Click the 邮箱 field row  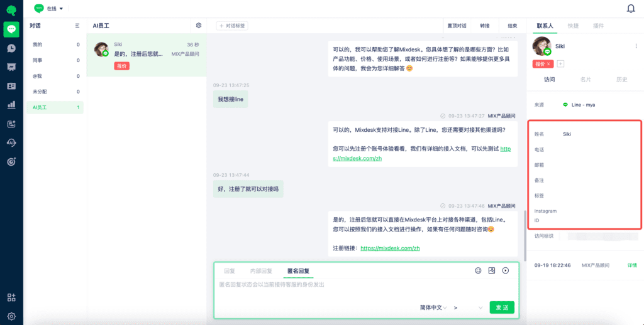[585, 165]
